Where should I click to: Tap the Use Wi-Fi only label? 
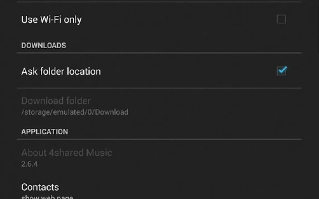[x=51, y=19]
